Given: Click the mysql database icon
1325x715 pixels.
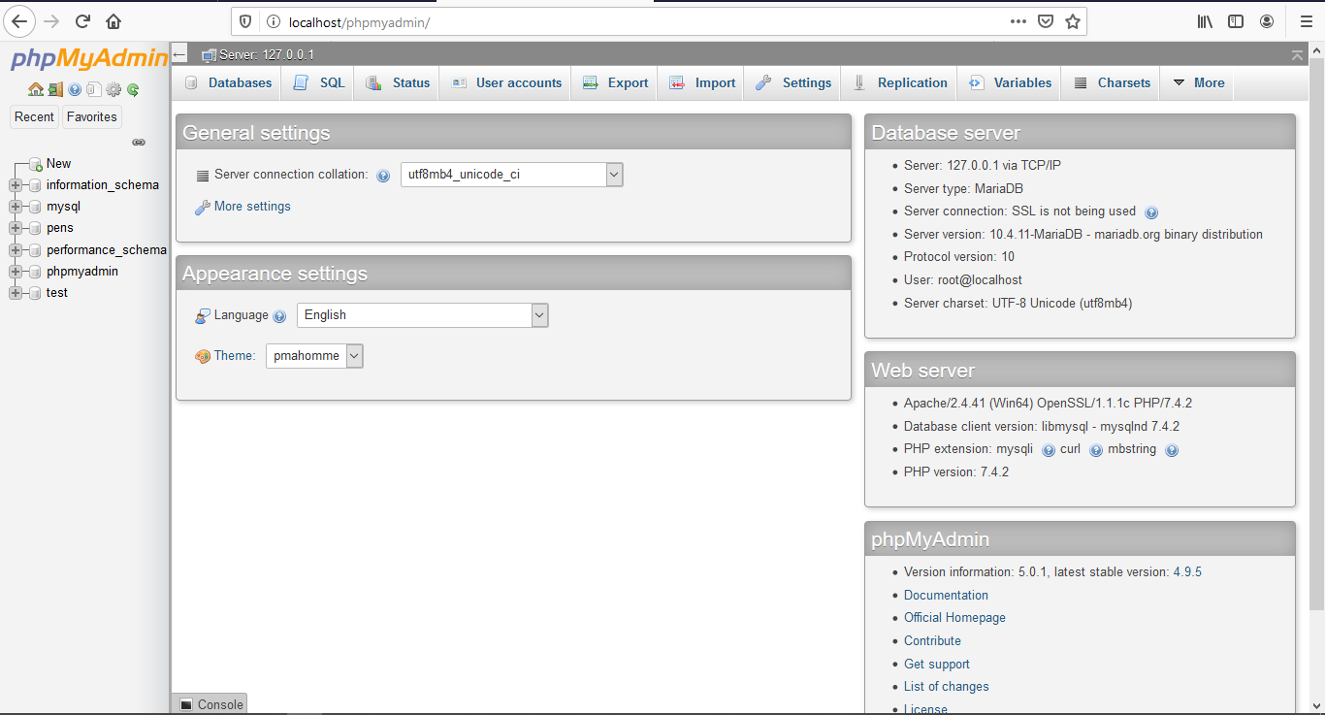Looking at the screenshot, I should click(x=35, y=207).
